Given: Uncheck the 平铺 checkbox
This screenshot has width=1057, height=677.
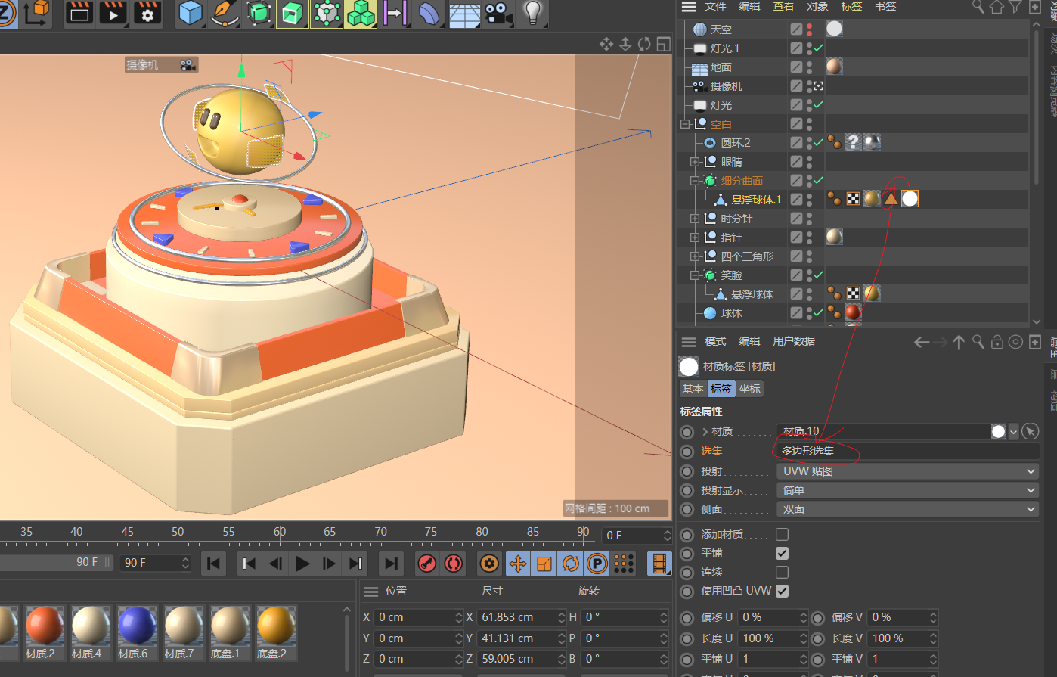Looking at the screenshot, I should 782,554.
